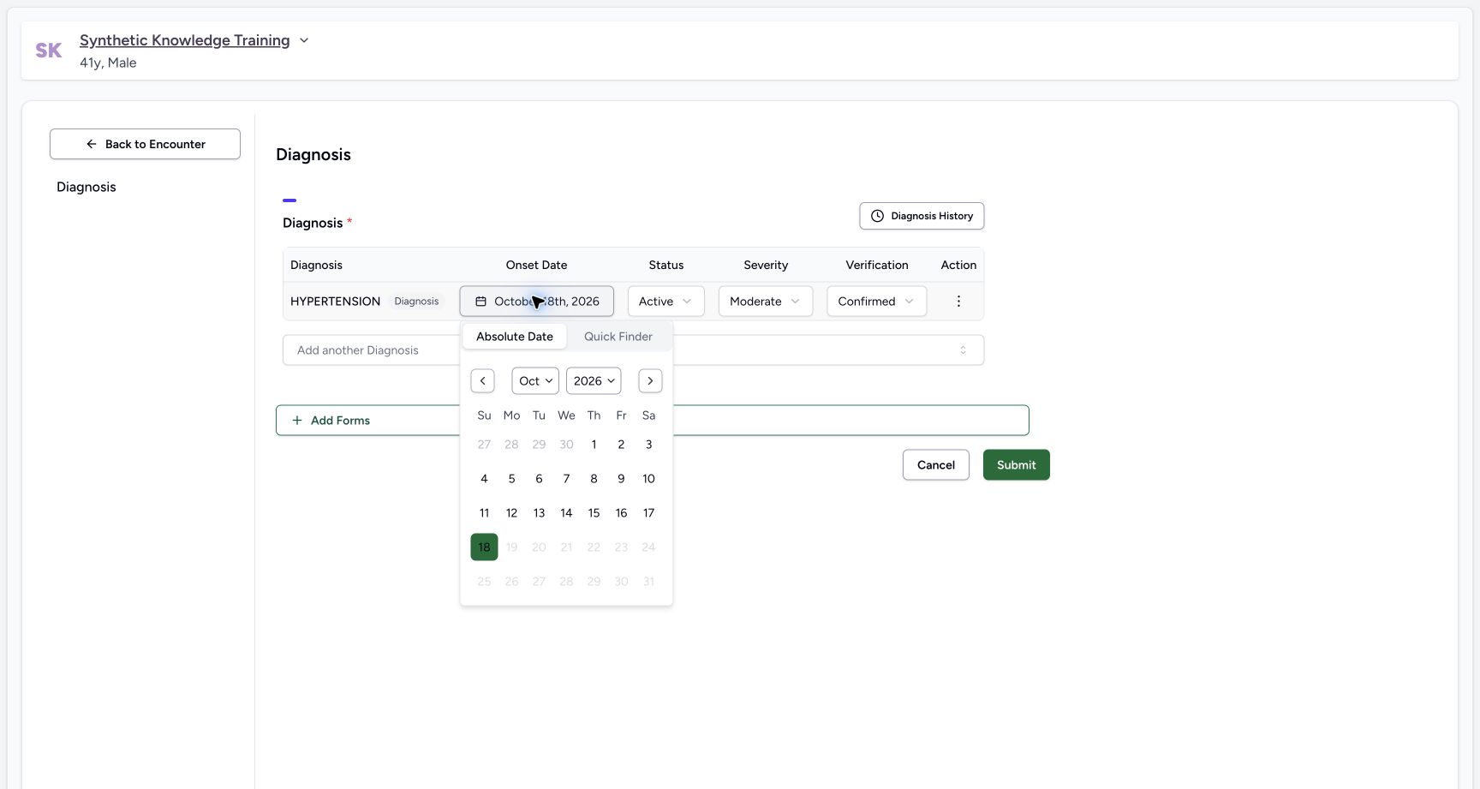Open the Onset Date picker field
The width and height of the screenshot is (1480, 789).
click(x=537, y=302)
